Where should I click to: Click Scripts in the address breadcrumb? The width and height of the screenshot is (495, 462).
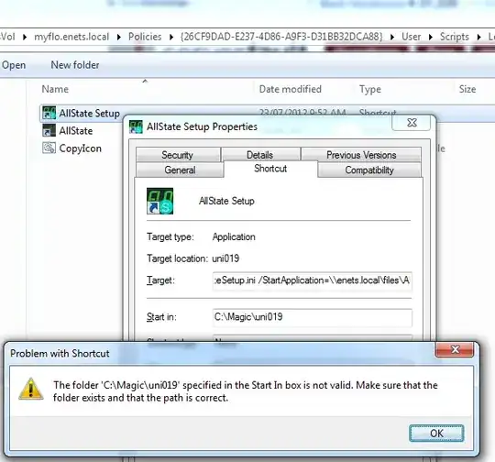[x=455, y=37]
